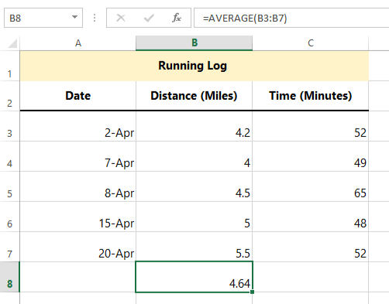Screen dimensions: 389x304
Task: Select column C header
Action: (311, 43)
